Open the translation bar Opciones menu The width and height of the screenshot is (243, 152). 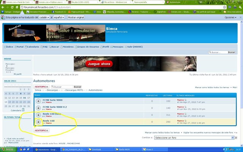pyautogui.click(x=230, y=17)
